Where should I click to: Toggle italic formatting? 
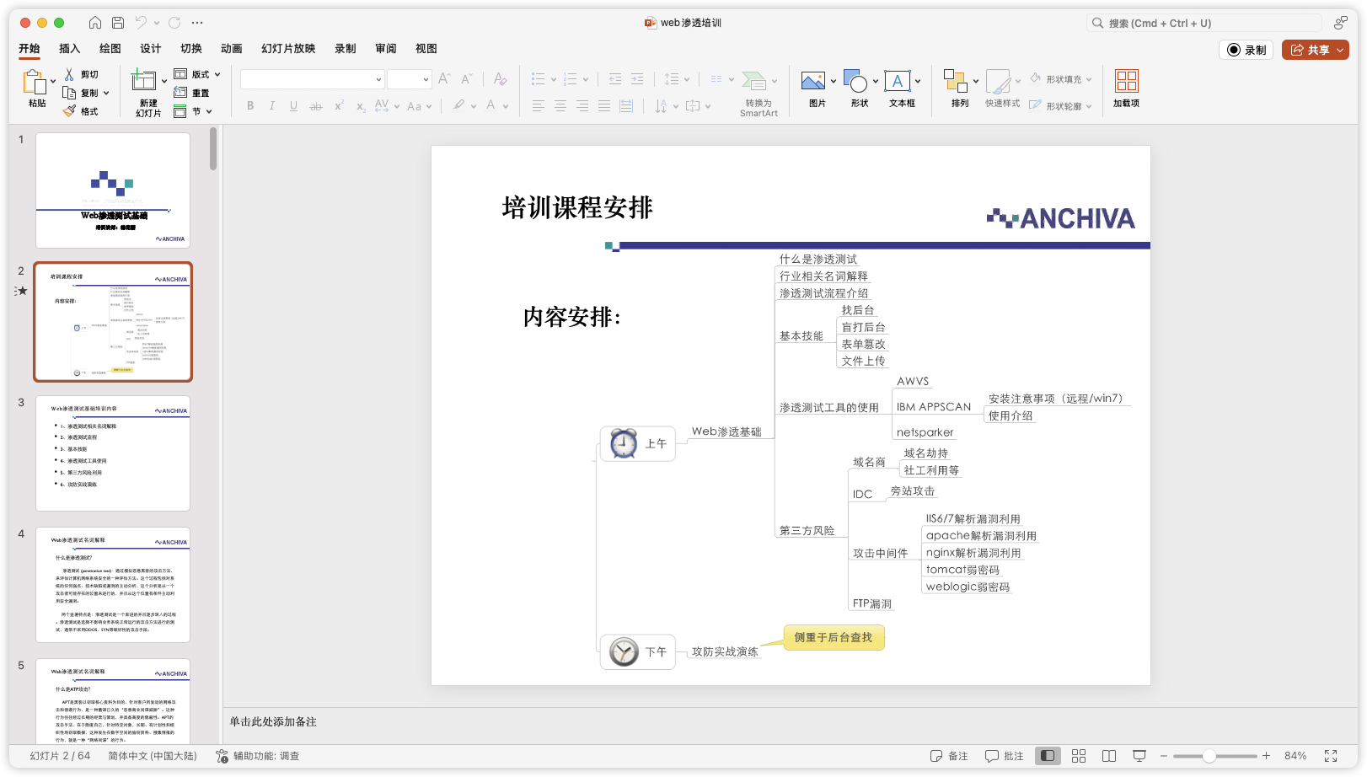pyautogui.click(x=271, y=105)
